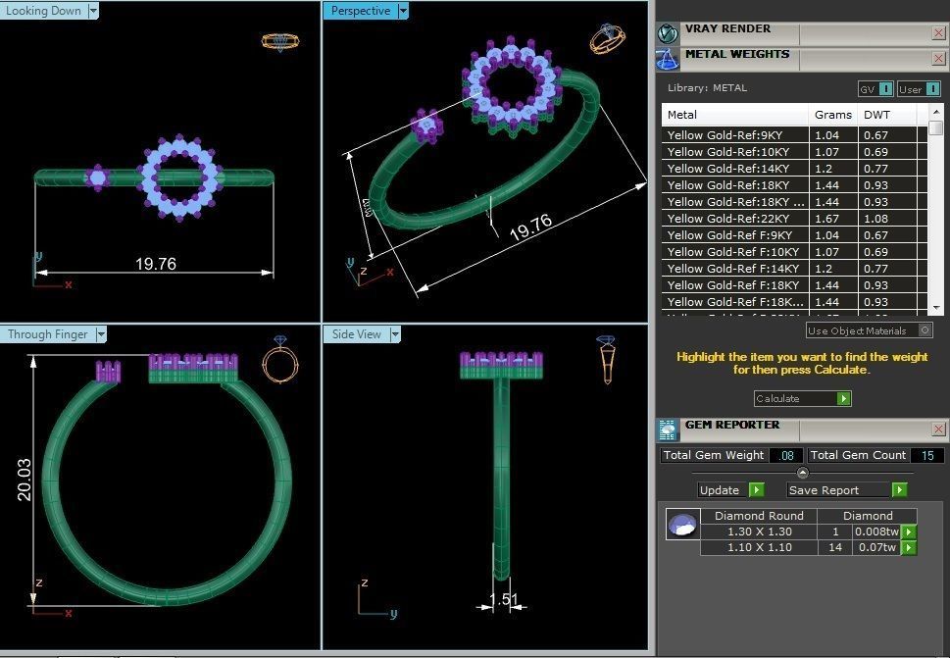Toggle the GV library switch
The width and height of the screenshot is (950, 658).
point(885,89)
